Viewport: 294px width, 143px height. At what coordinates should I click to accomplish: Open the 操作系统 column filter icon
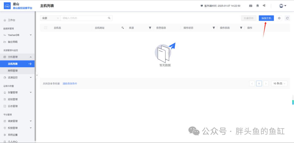tap(241, 28)
